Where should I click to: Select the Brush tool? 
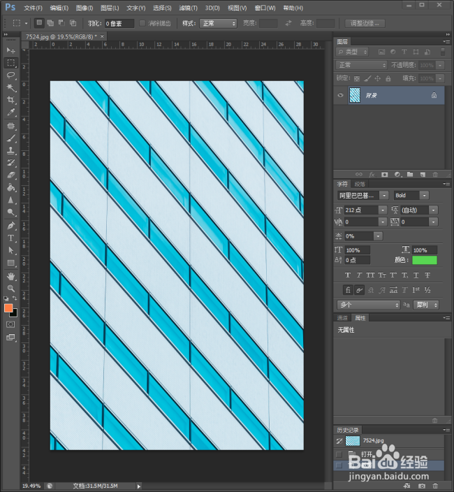(10, 138)
